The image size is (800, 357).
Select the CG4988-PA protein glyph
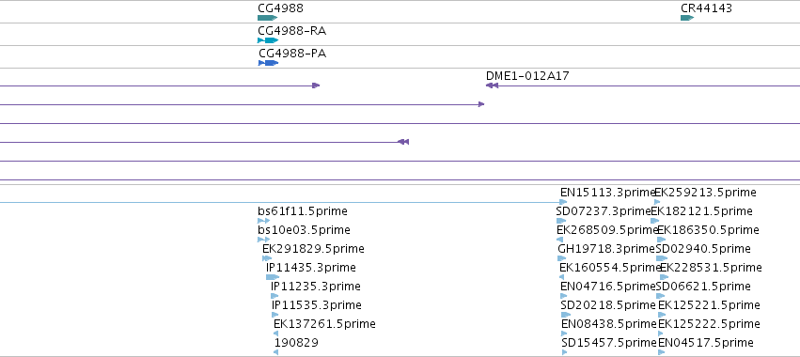point(268,63)
